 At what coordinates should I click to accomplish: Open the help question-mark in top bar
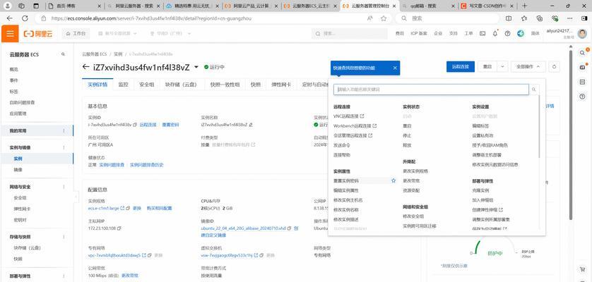[x=507, y=34]
